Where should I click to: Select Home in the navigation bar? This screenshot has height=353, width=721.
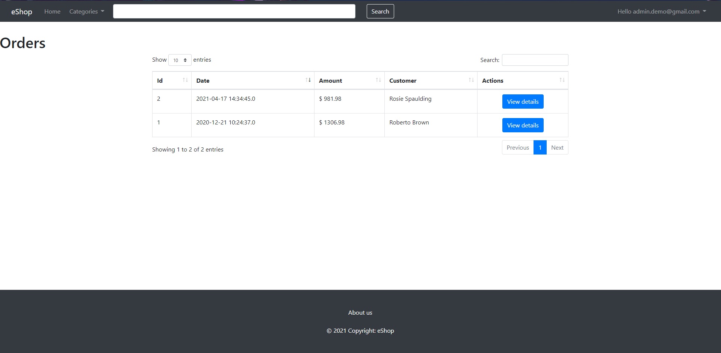(x=52, y=11)
